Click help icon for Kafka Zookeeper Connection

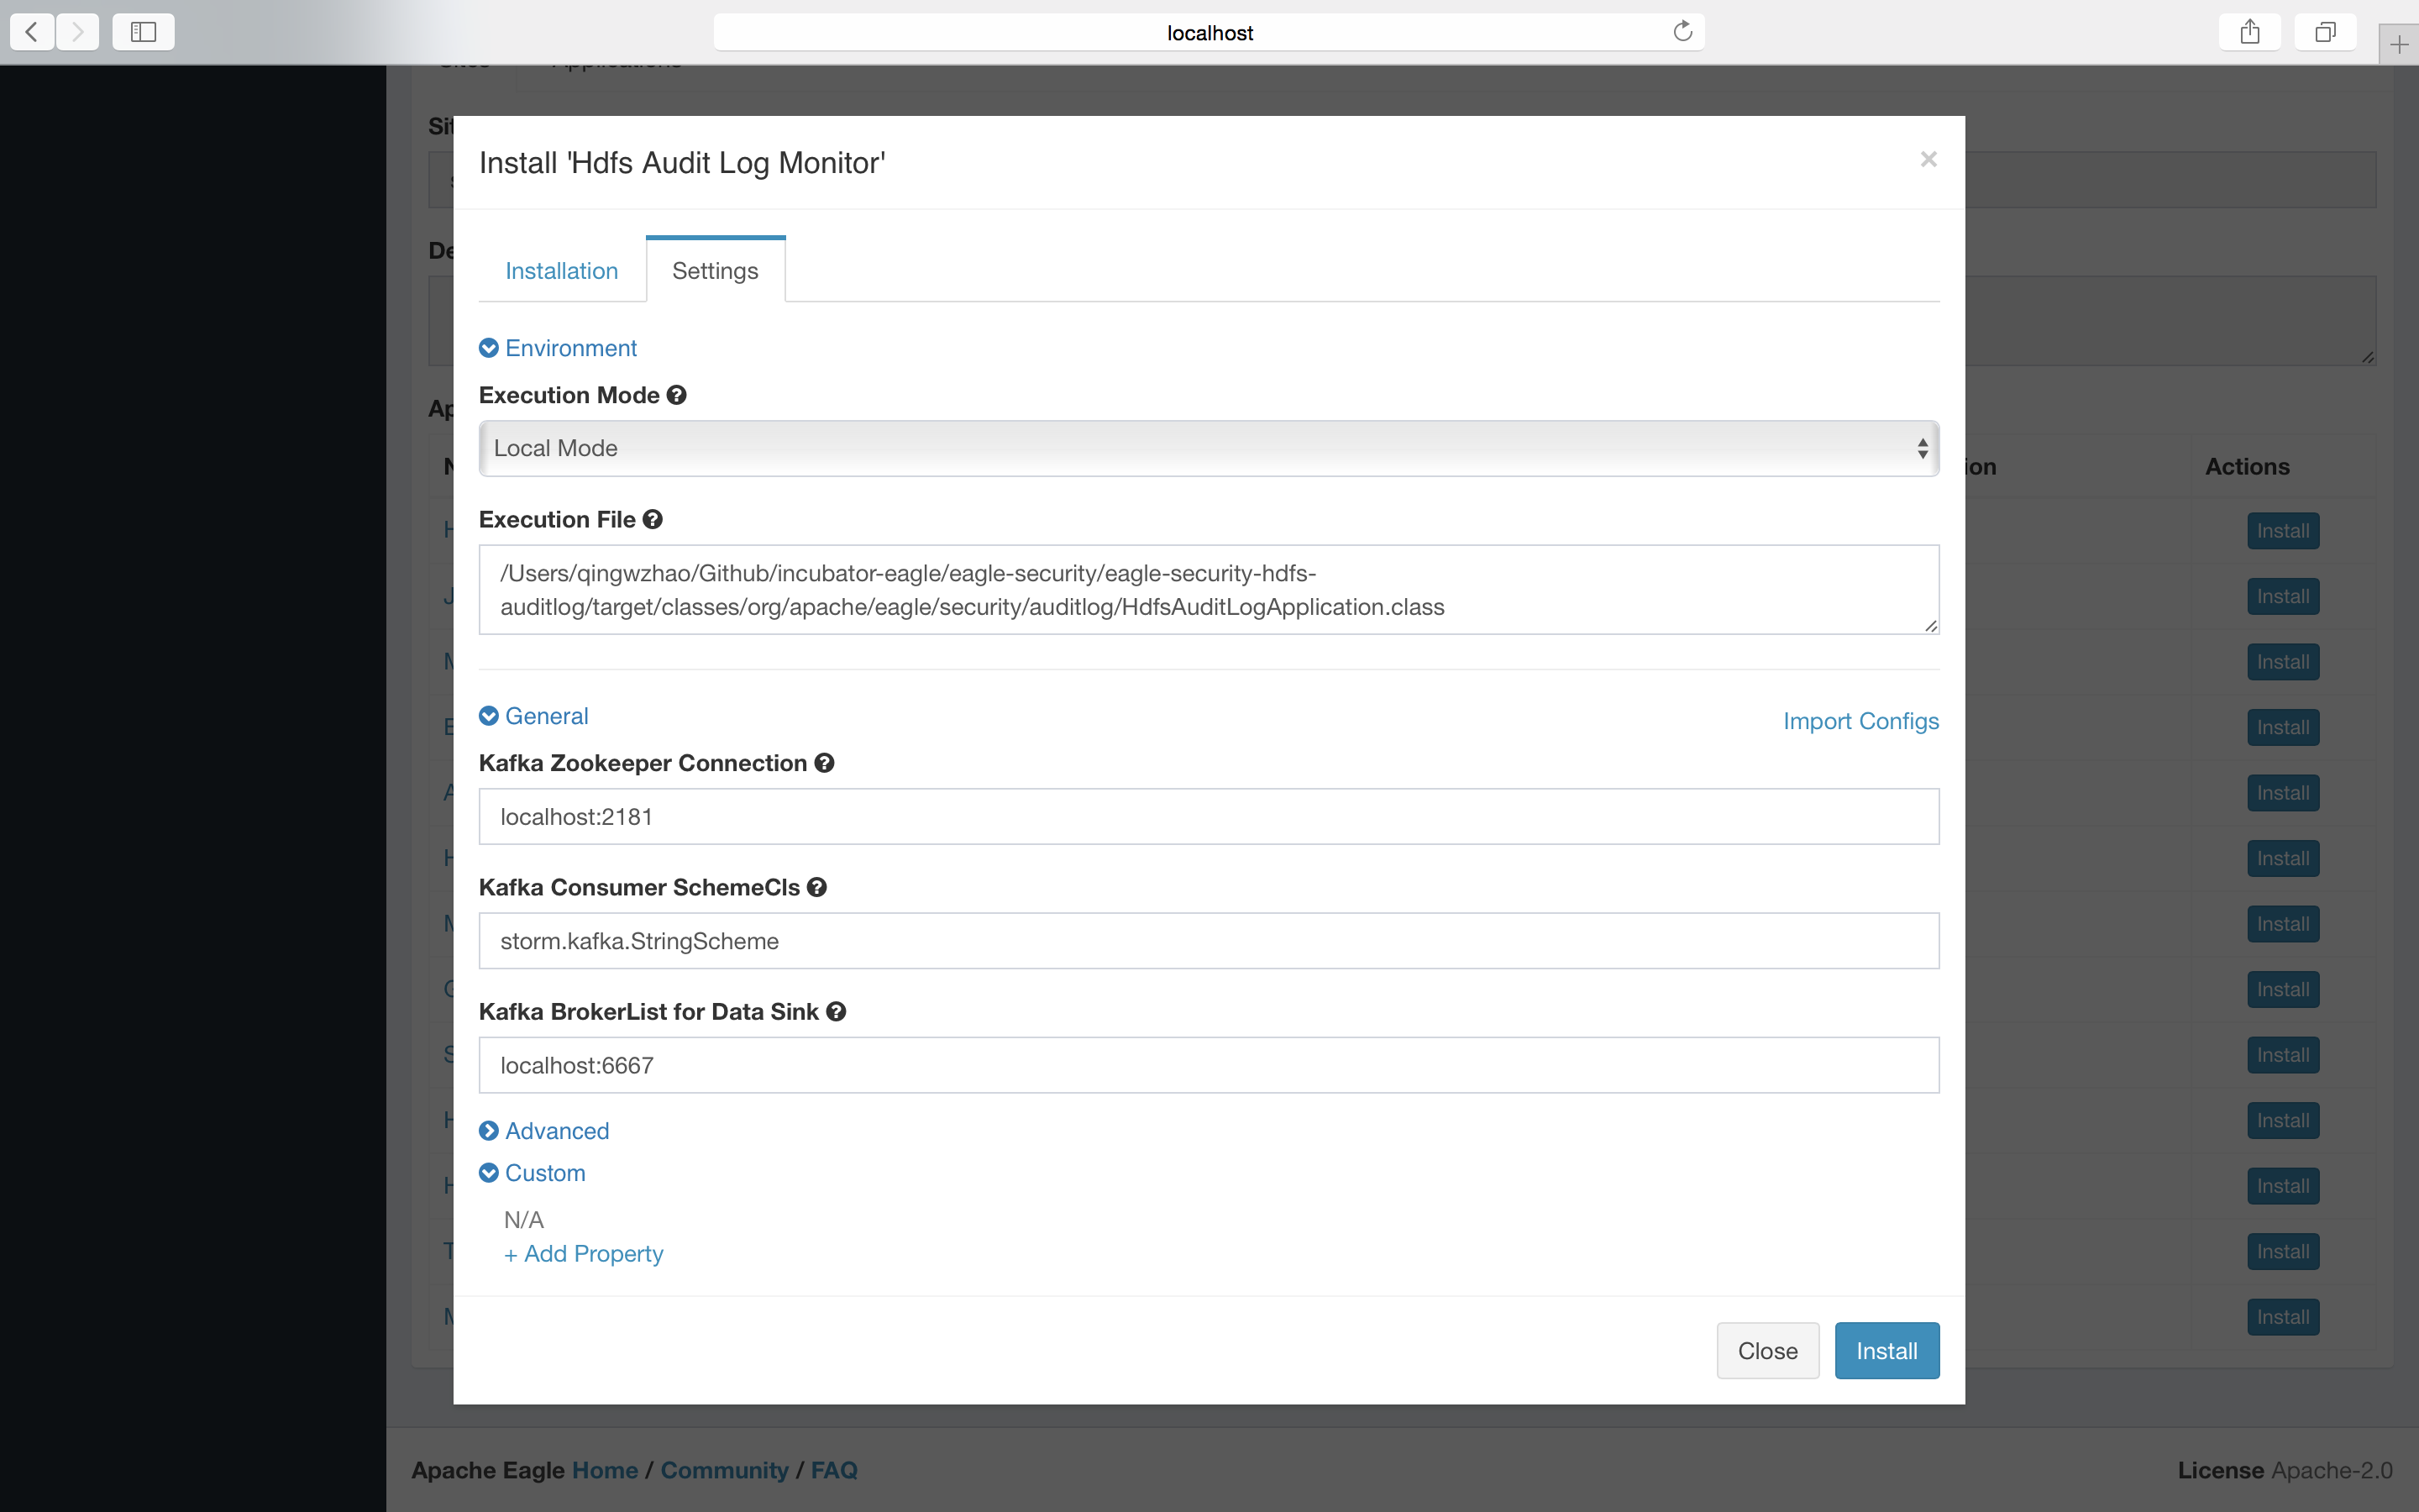(x=825, y=763)
